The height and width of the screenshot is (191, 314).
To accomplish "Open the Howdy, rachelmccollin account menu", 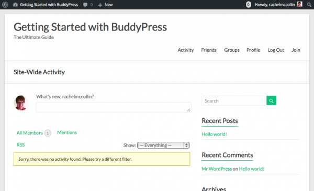I will (275, 5).
